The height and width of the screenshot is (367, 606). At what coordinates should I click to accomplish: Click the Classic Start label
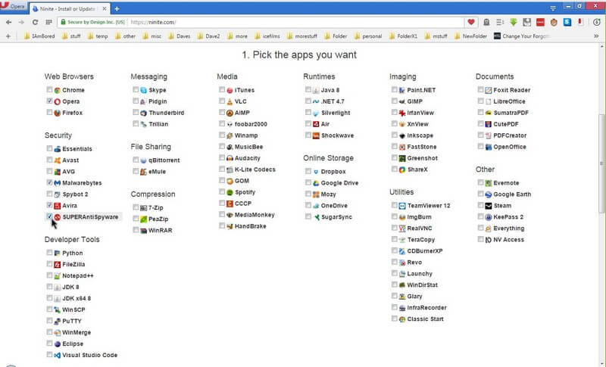(x=425, y=319)
